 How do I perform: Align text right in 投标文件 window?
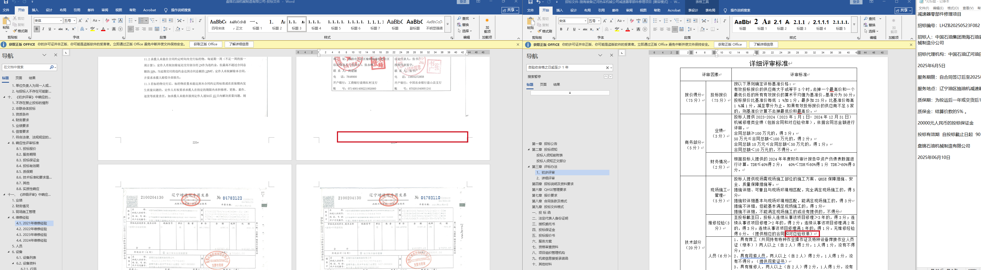[x=144, y=29]
